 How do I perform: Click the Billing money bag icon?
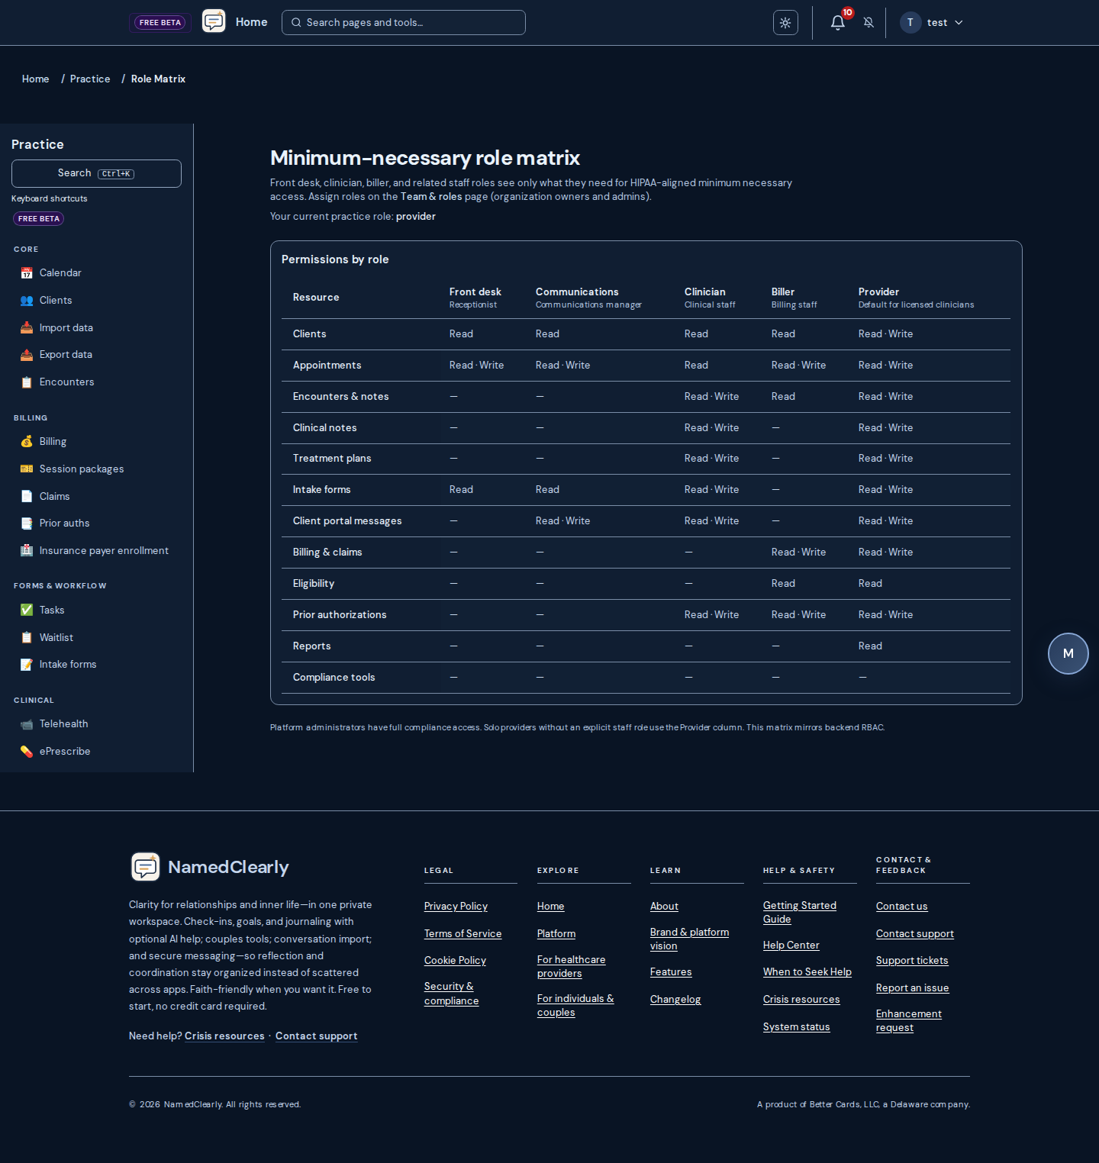coord(27,442)
